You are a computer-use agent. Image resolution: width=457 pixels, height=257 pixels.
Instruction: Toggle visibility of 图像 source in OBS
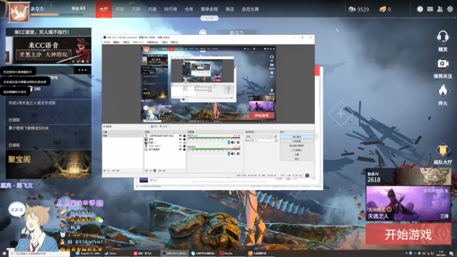click(x=180, y=139)
